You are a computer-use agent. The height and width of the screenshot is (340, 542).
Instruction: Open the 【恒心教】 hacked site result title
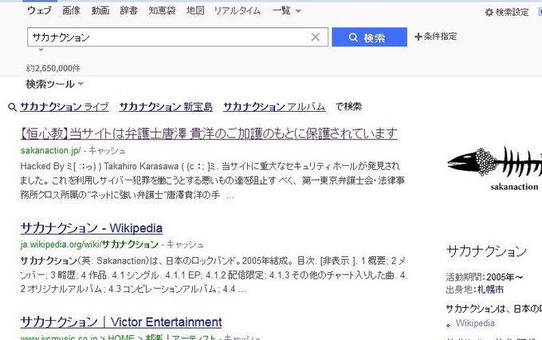click(x=209, y=133)
